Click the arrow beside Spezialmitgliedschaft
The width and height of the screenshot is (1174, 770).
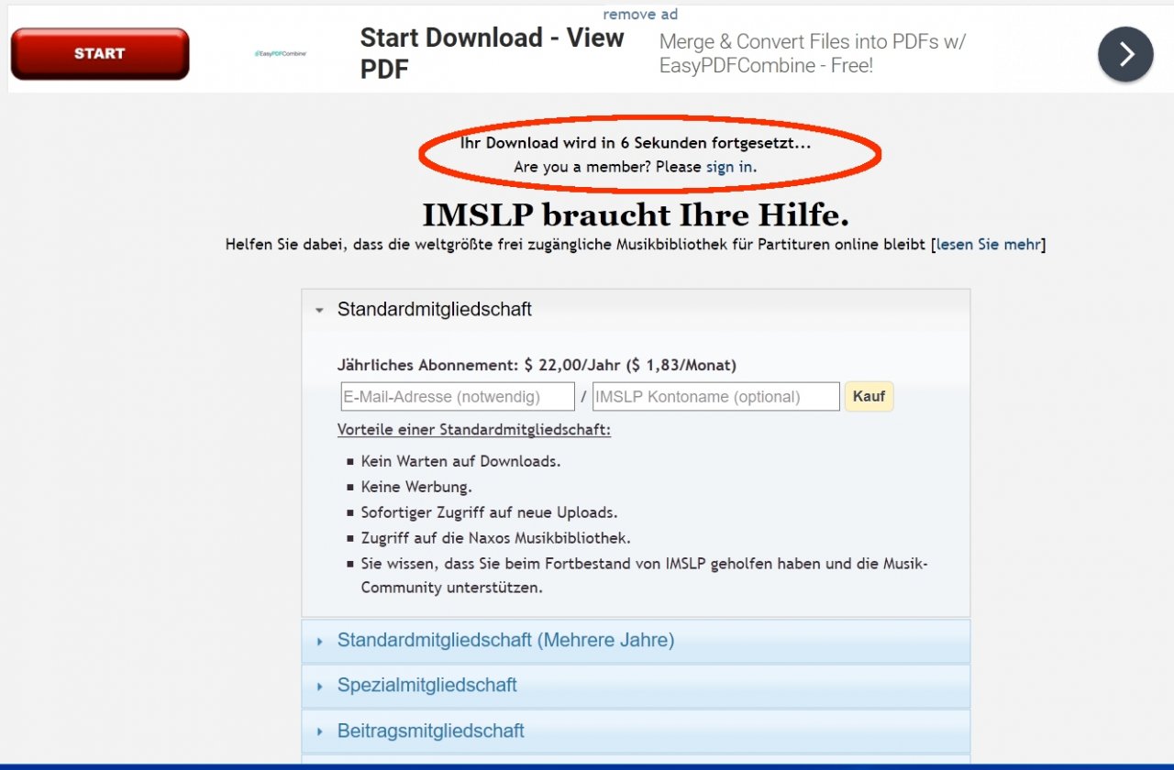[319, 687]
